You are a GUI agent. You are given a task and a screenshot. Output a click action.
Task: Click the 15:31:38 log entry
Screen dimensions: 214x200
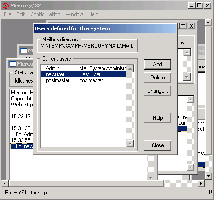pyautogui.click(x=22, y=128)
